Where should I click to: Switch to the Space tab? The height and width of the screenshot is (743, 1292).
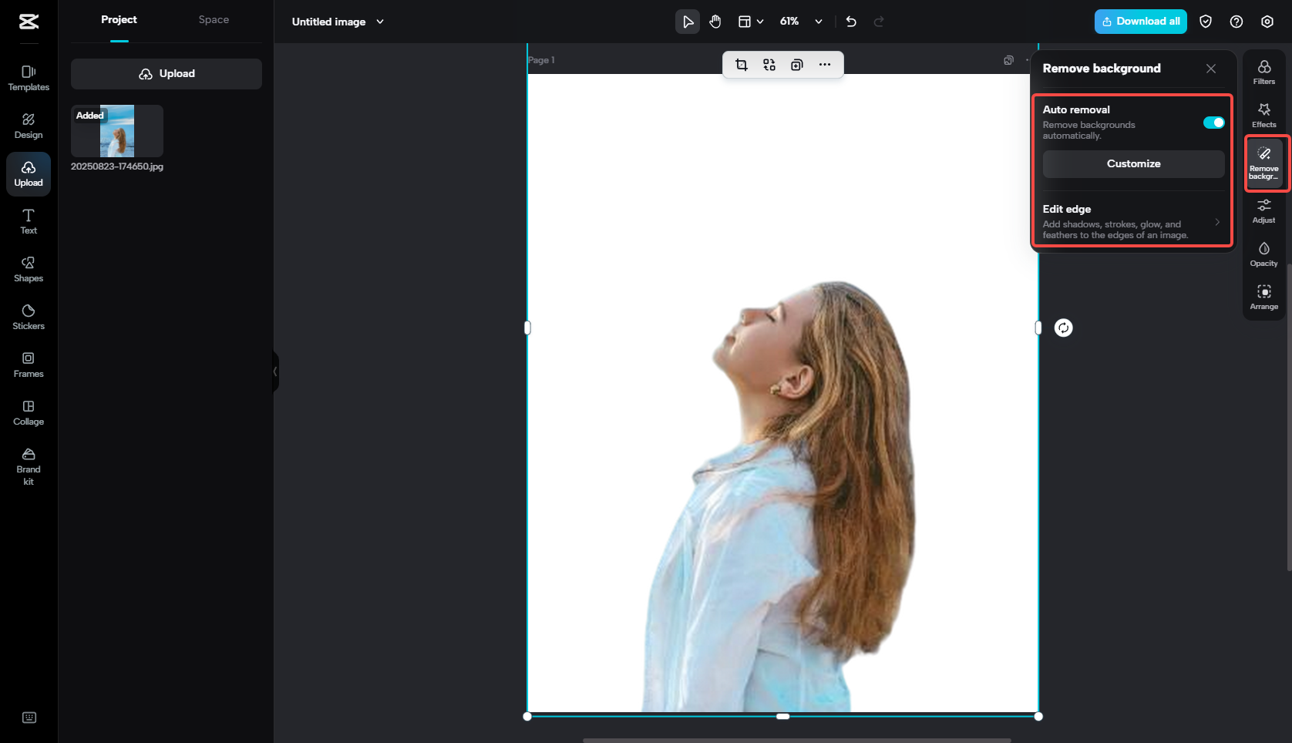(214, 19)
